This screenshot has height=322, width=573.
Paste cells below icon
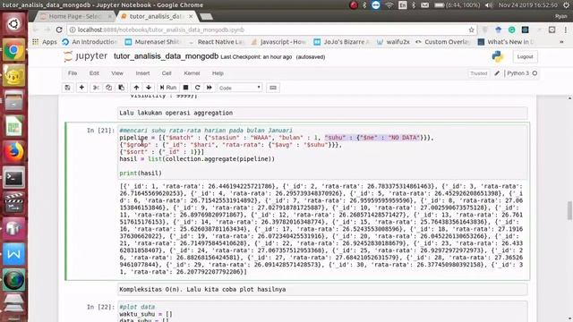pos(122,88)
